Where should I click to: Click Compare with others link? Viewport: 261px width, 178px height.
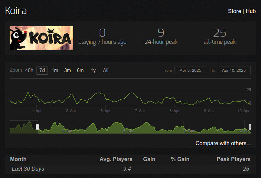(223, 144)
